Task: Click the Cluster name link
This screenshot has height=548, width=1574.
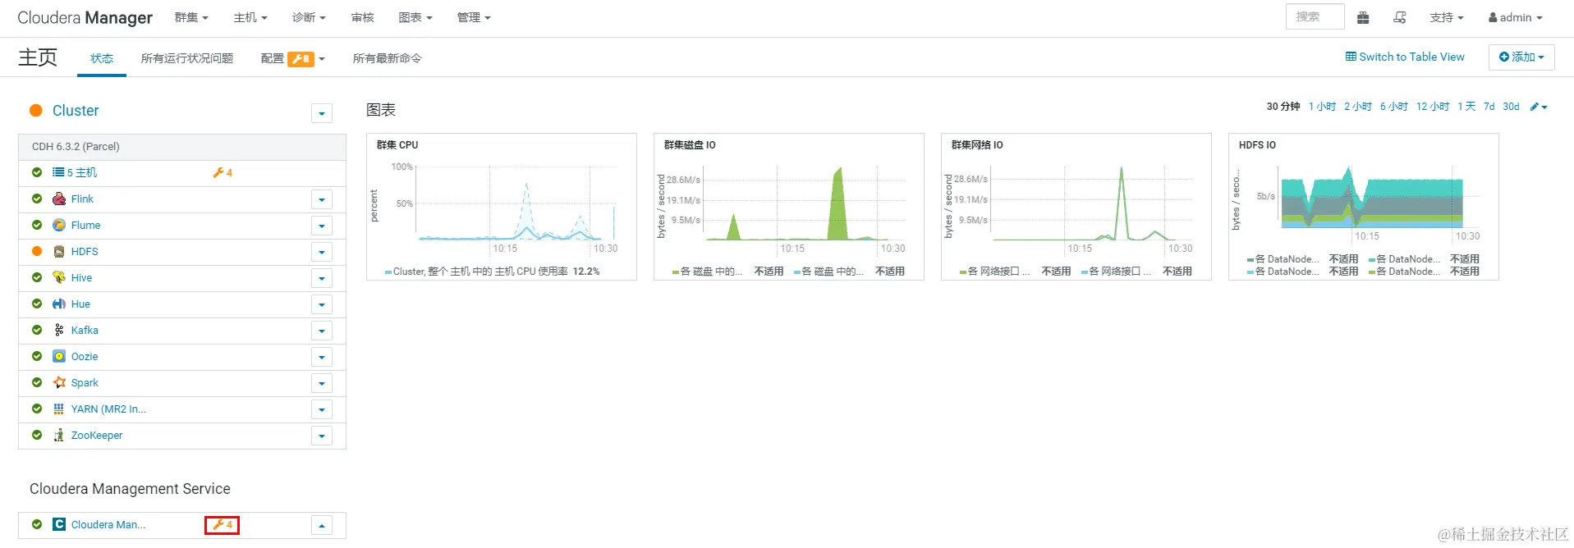Action: [76, 111]
